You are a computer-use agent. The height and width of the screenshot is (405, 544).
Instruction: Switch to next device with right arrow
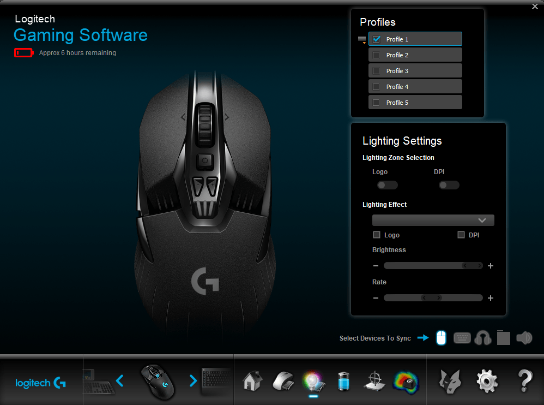pyautogui.click(x=193, y=380)
